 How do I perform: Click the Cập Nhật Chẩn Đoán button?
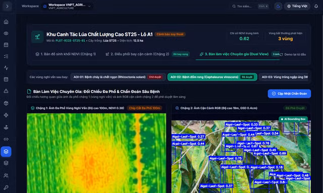click(x=289, y=93)
